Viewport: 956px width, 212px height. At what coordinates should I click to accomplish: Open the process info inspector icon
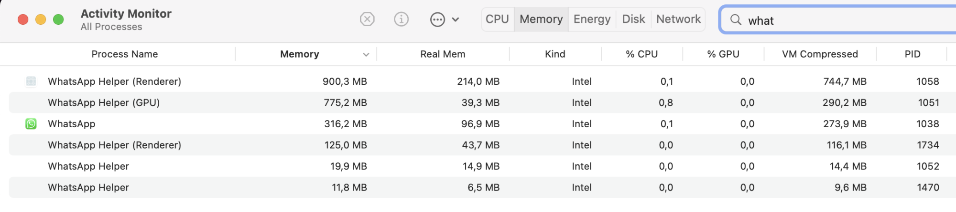(401, 20)
